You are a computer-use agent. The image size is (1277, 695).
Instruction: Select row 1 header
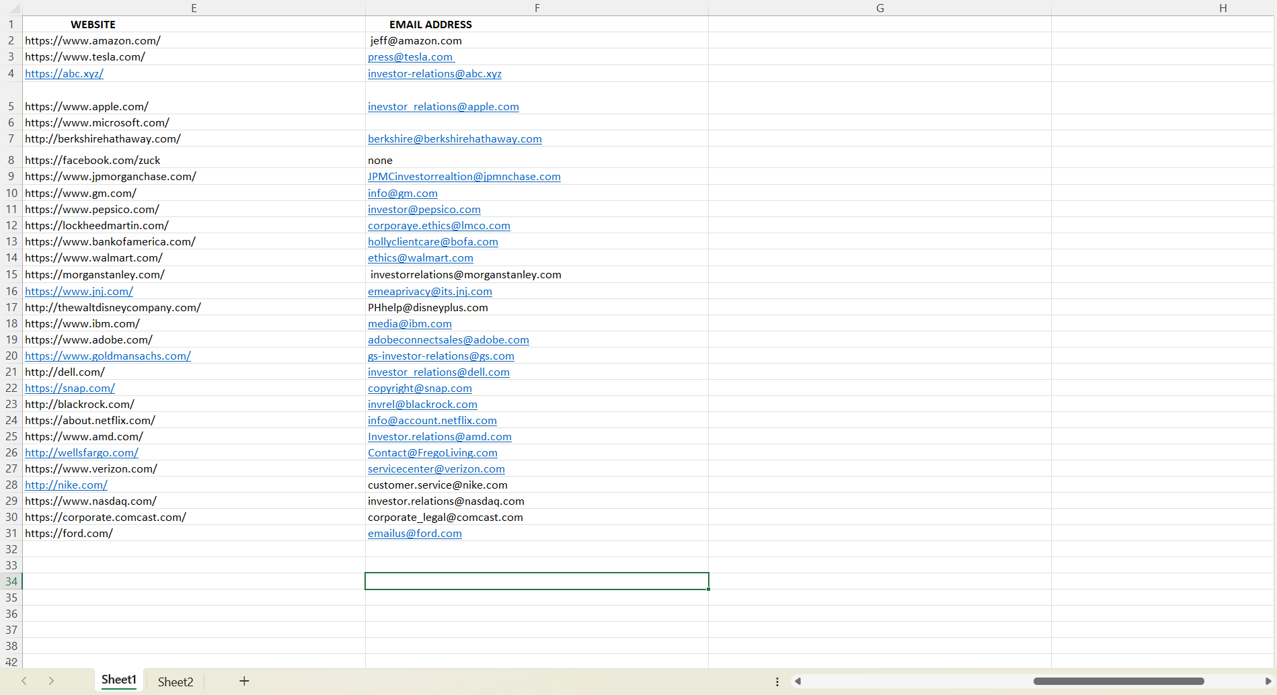tap(11, 24)
